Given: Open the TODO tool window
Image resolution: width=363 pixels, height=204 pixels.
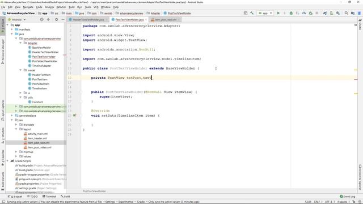Looking at the screenshot, I should pyautogui.click(x=32, y=197).
